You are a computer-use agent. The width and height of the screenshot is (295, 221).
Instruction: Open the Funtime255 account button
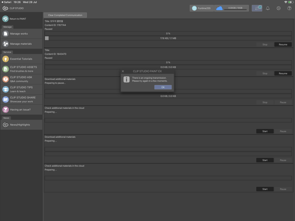click(x=202, y=8)
